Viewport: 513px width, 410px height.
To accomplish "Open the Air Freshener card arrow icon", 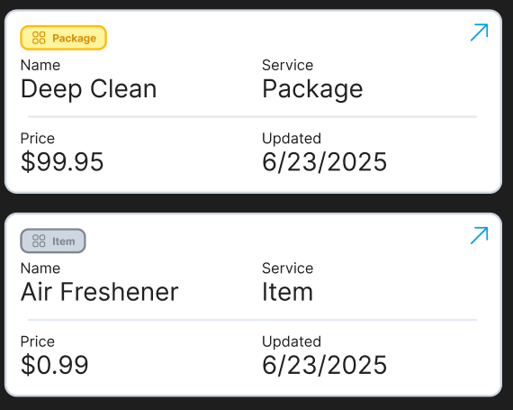I will [x=480, y=235].
